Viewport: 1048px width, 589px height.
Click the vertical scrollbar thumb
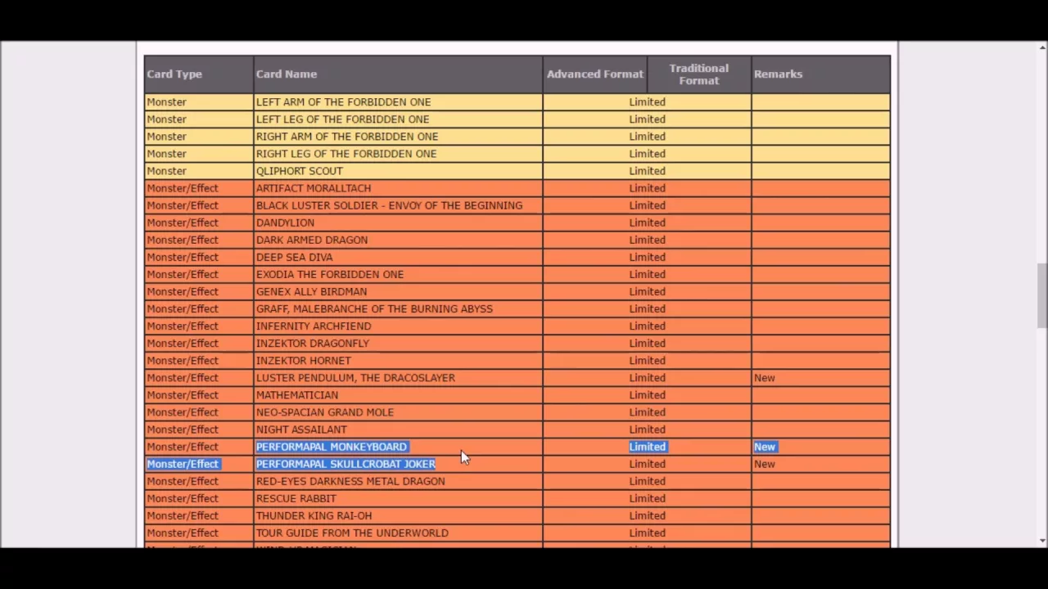click(1041, 294)
